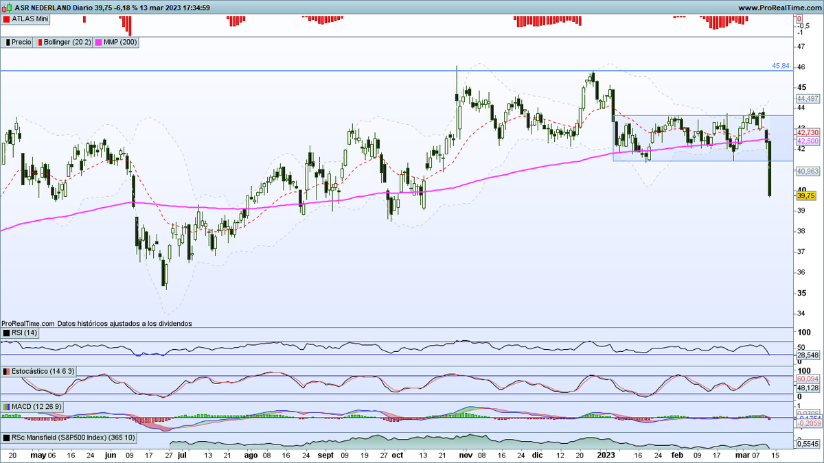Screen dimensions: 824x463
Task: Click the 'jun' label on date axis
Action: click(111, 454)
